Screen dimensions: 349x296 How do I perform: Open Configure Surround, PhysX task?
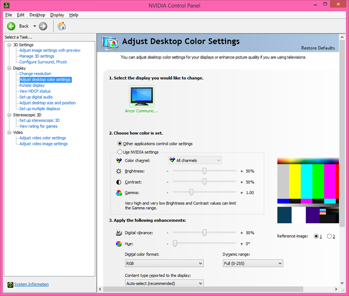click(43, 62)
